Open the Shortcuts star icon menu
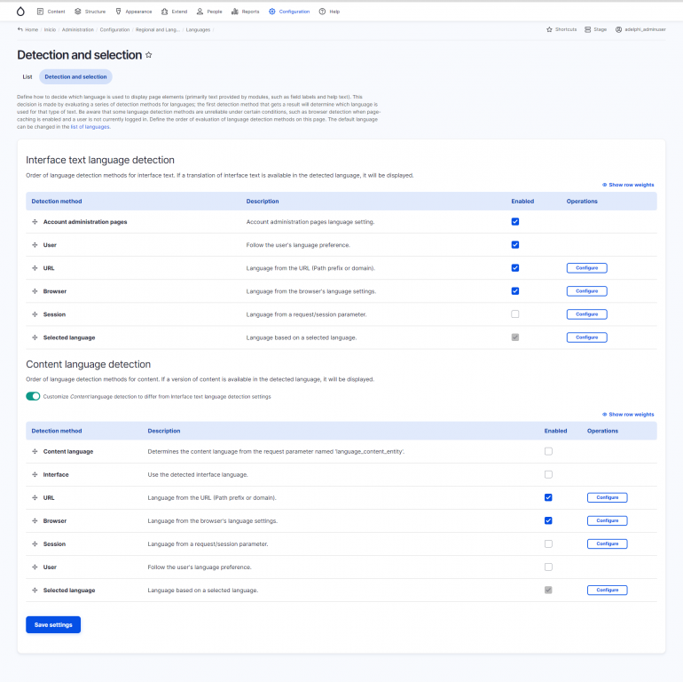 [x=550, y=29]
